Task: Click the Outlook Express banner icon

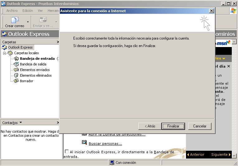Action: 5,34
